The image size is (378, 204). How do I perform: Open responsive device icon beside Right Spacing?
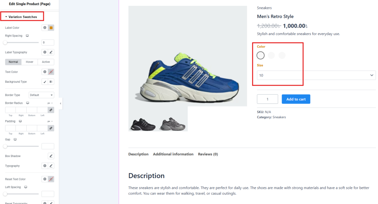27,36
